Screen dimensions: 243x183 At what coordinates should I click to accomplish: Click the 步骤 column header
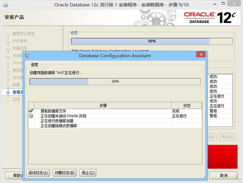103,106
